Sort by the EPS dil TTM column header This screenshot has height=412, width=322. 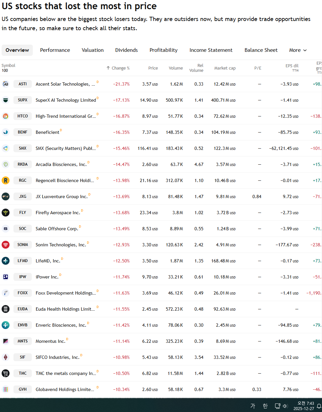pyautogui.click(x=292, y=68)
